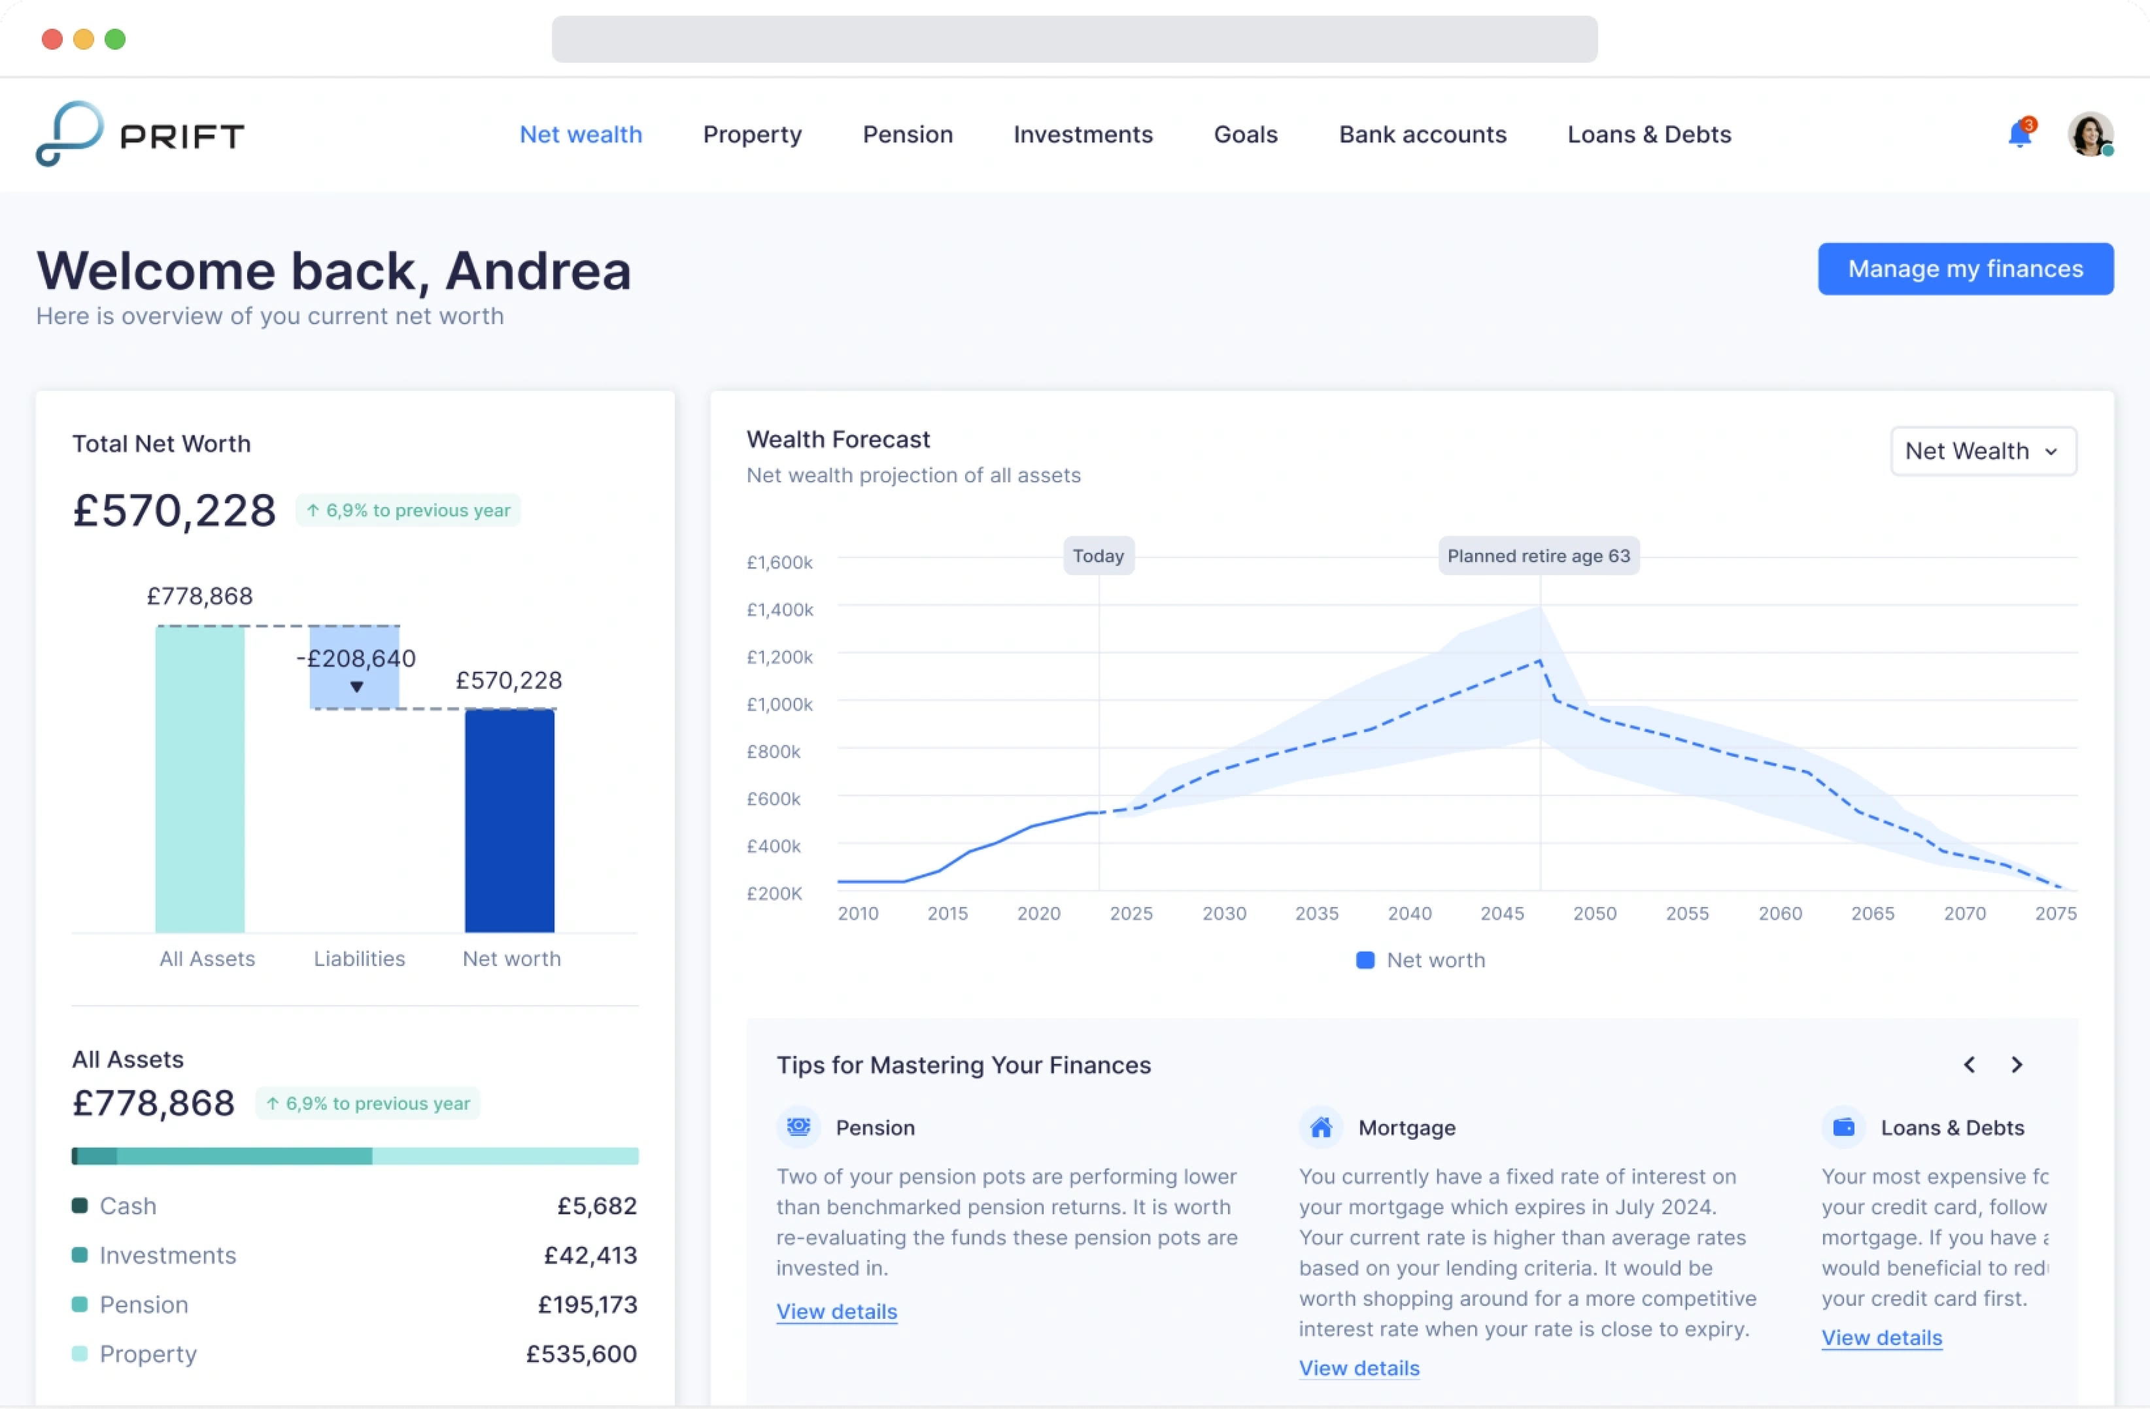Click Manage my finances button

(x=1965, y=269)
